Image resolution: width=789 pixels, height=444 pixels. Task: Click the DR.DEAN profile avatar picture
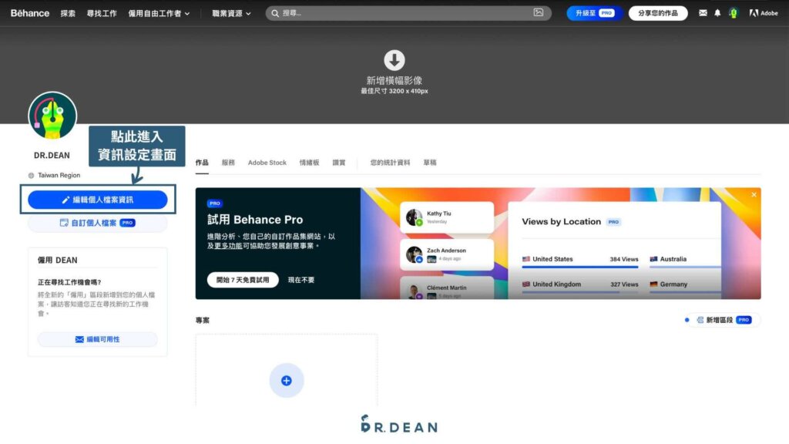coord(52,116)
